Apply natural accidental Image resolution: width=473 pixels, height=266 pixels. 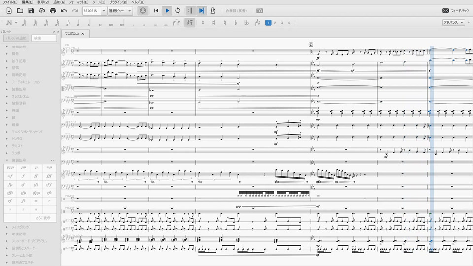point(225,23)
